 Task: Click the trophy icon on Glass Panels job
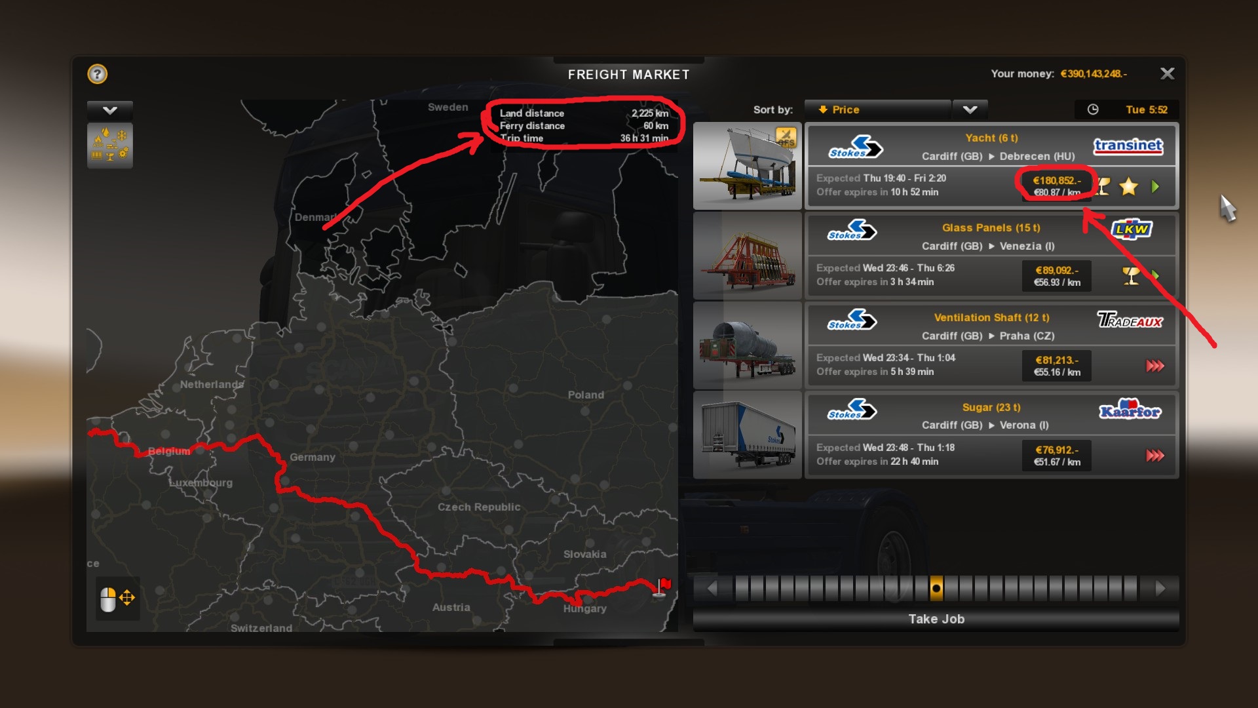(1130, 276)
